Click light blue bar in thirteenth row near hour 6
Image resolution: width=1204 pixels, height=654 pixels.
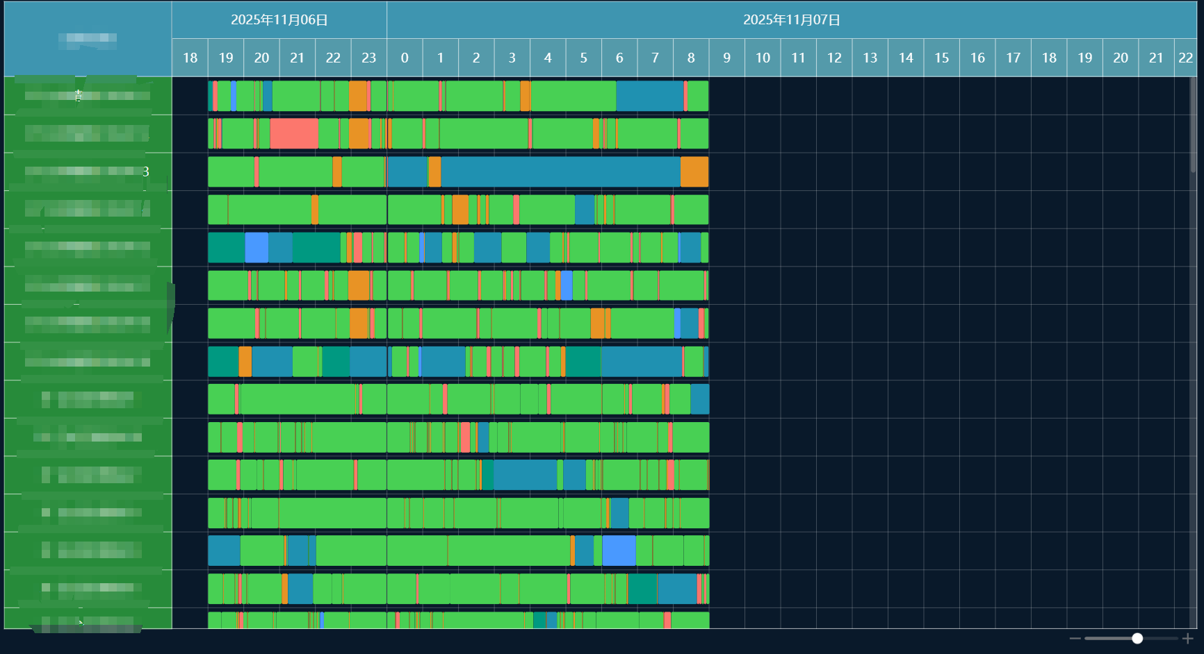(x=619, y=551)
